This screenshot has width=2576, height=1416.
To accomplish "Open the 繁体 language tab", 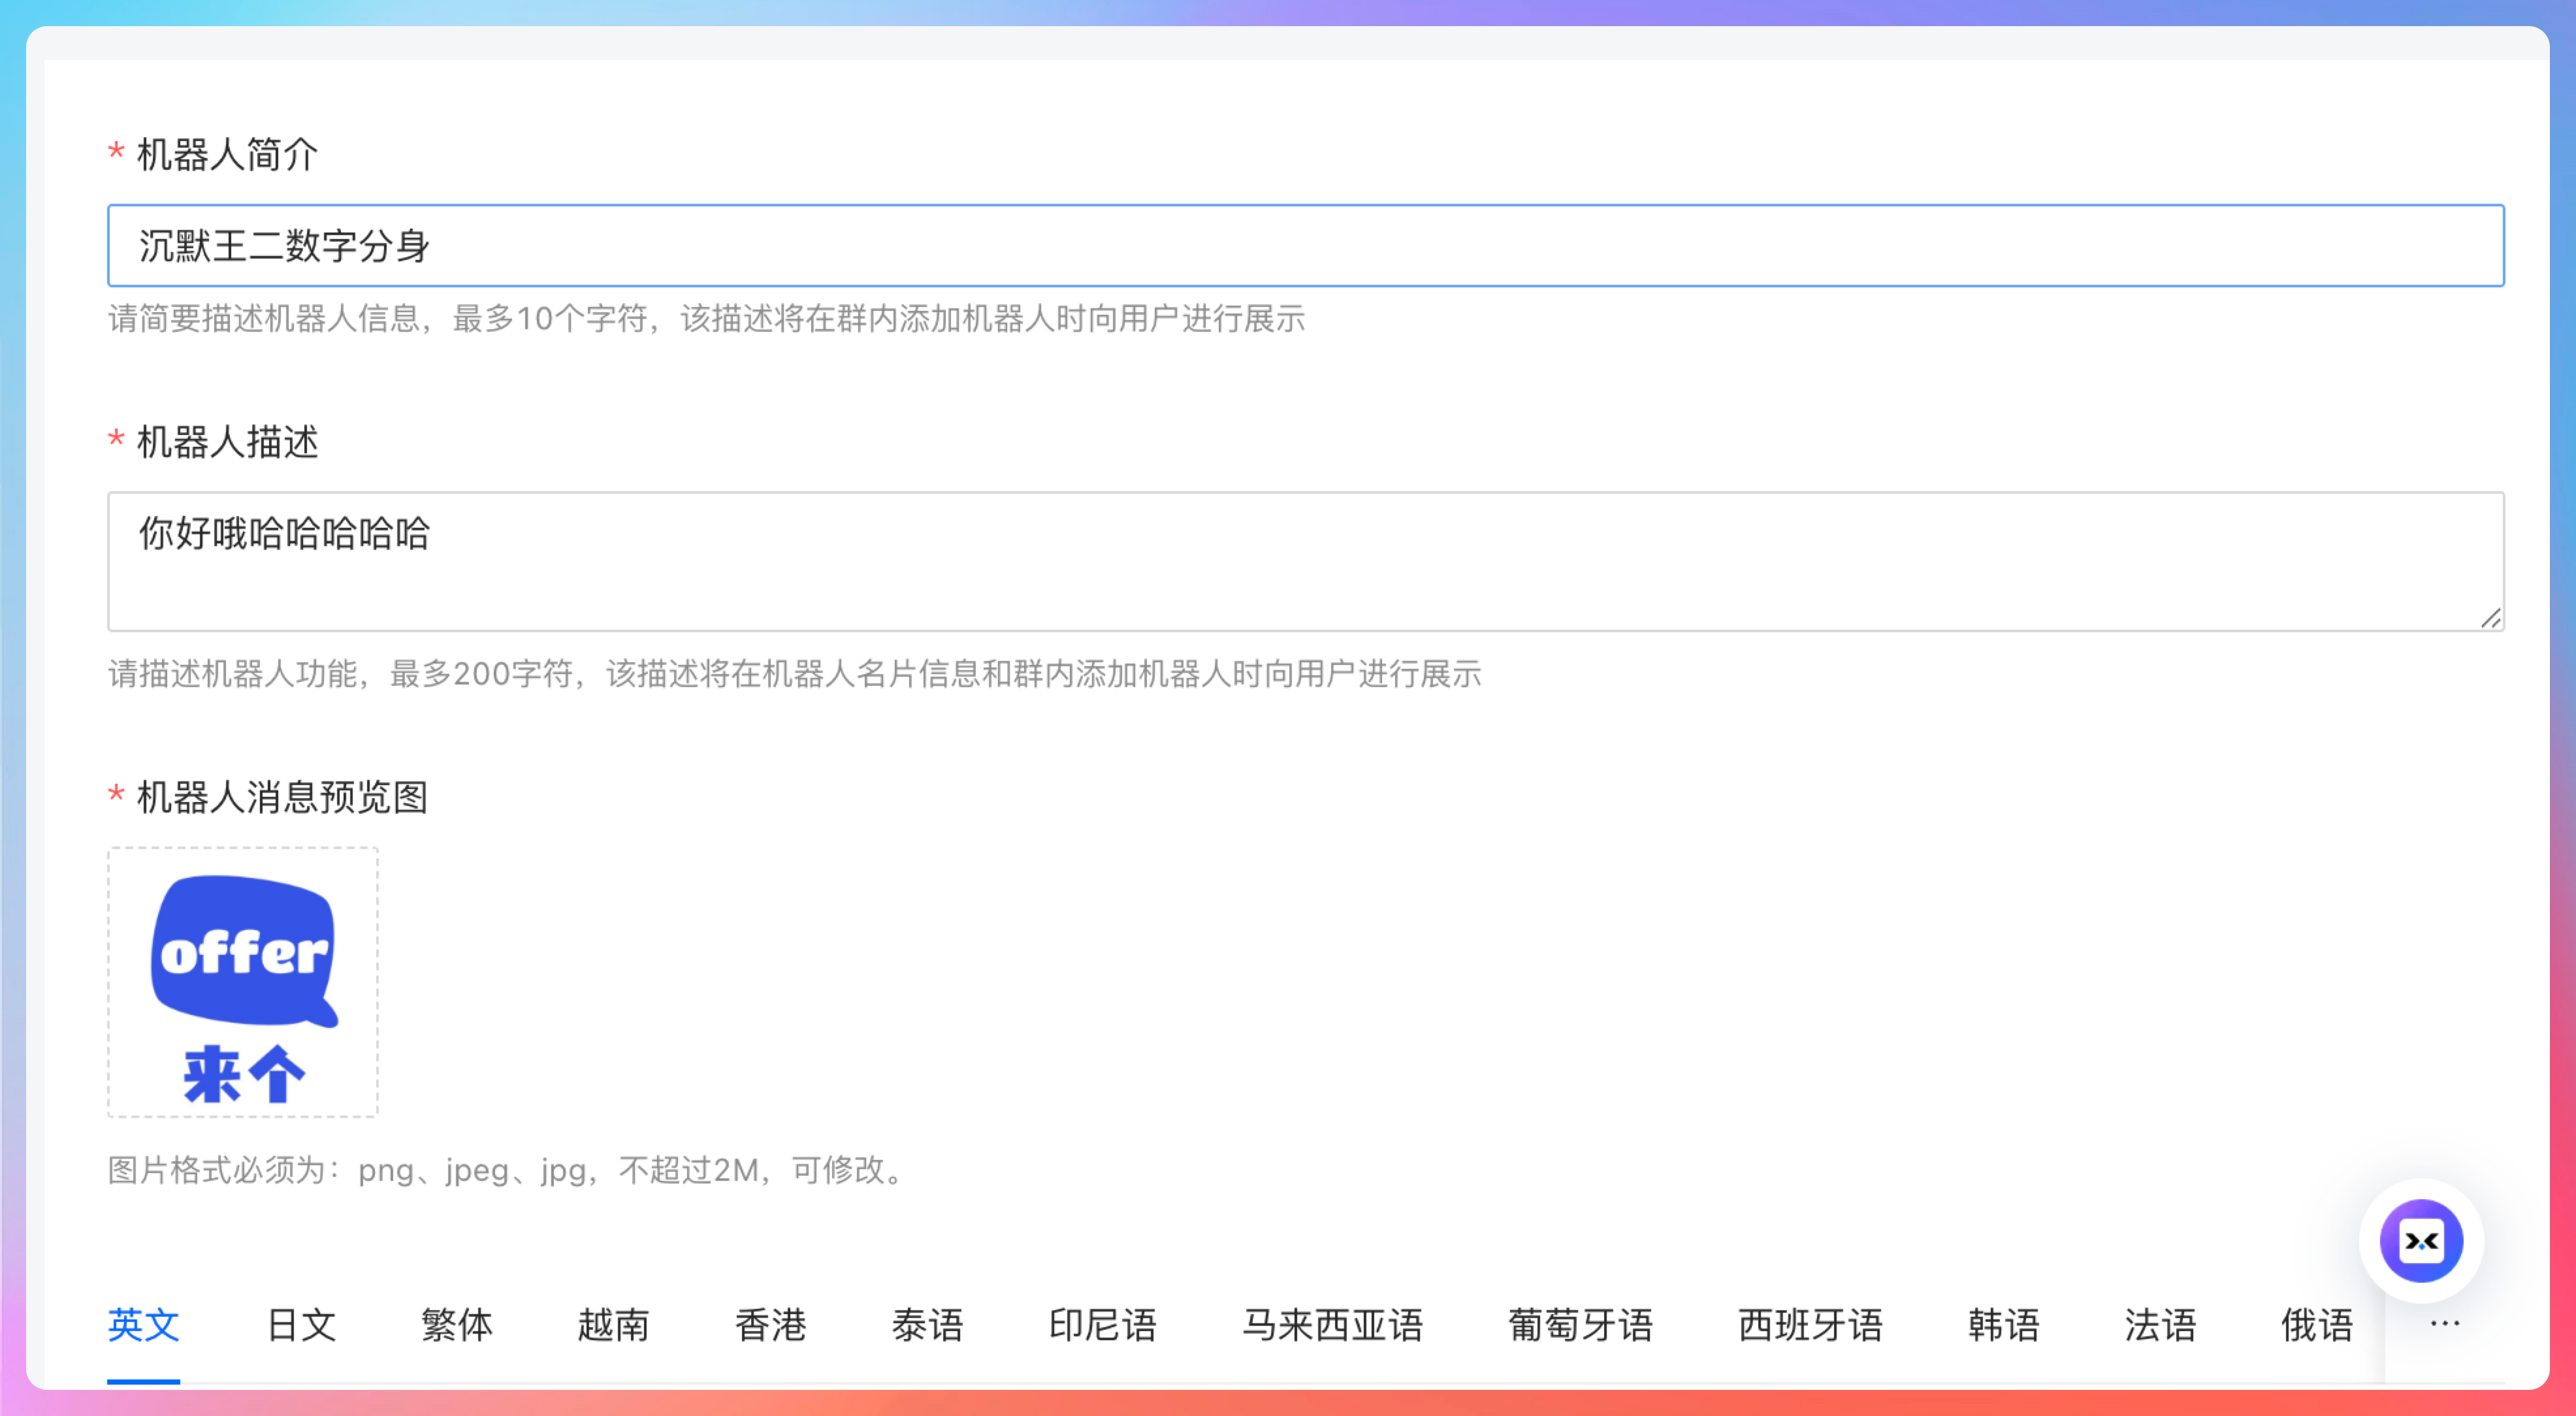I will [x=457, y=1325].
